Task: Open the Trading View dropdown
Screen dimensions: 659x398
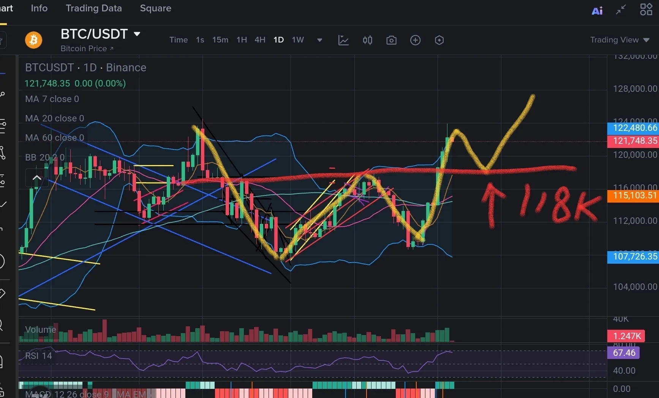Action: 619,40
